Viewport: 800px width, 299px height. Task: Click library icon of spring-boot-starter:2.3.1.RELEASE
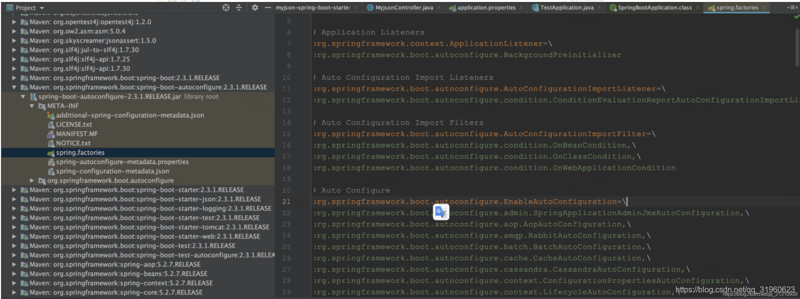click(24, 190)
